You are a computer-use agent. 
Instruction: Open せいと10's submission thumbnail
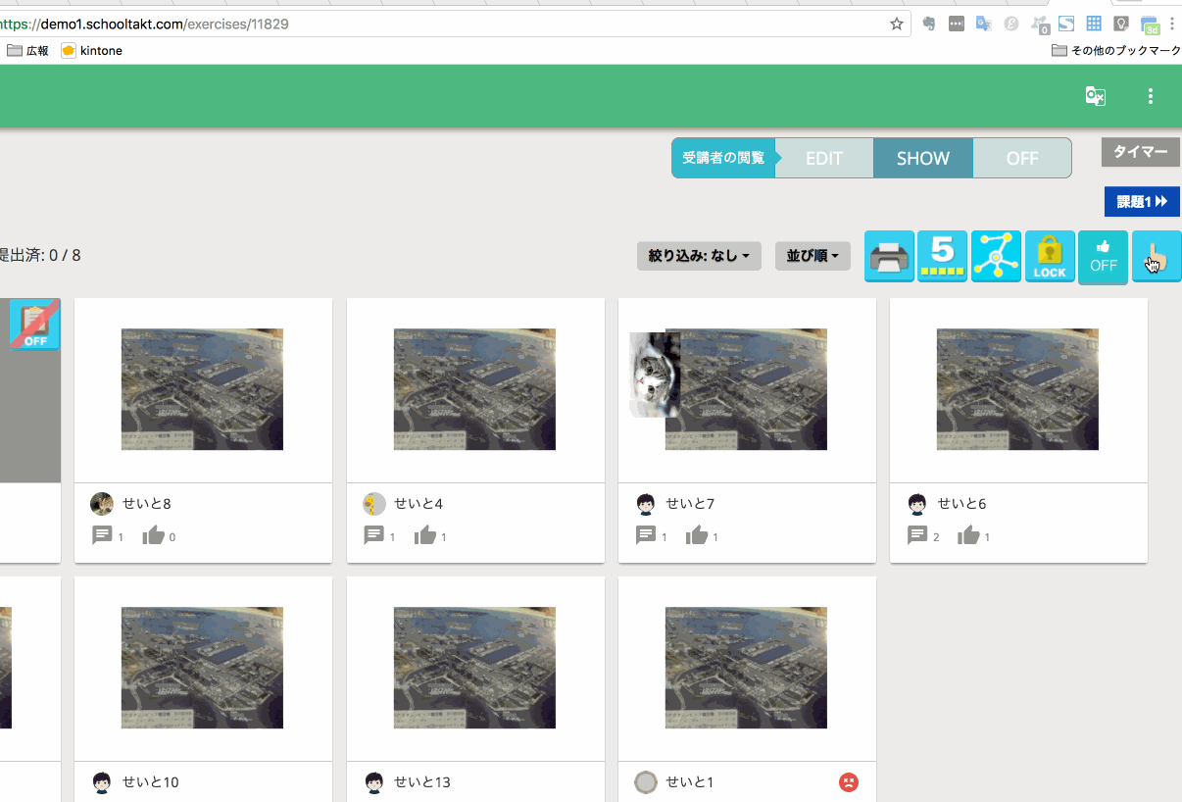coord(202,668)
